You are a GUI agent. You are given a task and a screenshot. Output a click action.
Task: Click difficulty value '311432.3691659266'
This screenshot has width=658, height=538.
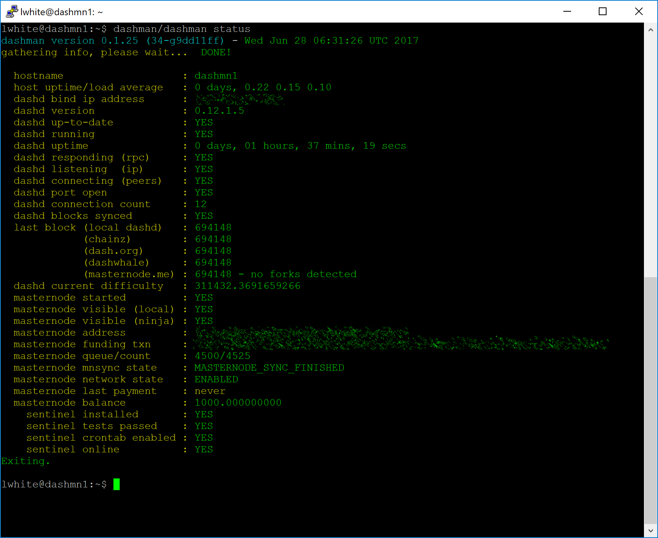pyautogui.click(x=247, y=286)
